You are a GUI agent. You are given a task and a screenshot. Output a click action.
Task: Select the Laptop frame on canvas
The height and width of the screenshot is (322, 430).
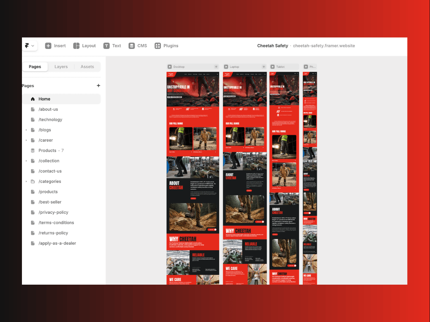click(x=245, y=178)
